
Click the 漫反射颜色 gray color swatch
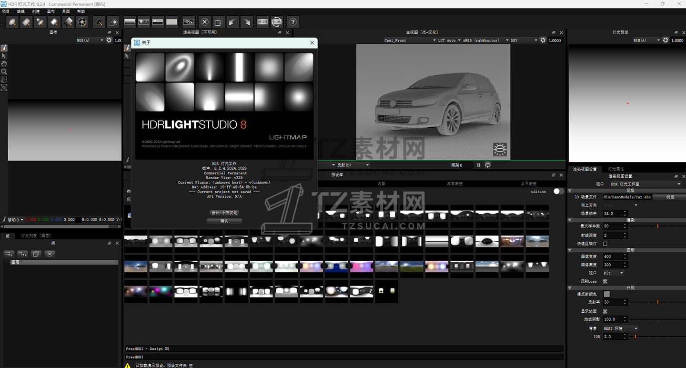pos(606,294)
